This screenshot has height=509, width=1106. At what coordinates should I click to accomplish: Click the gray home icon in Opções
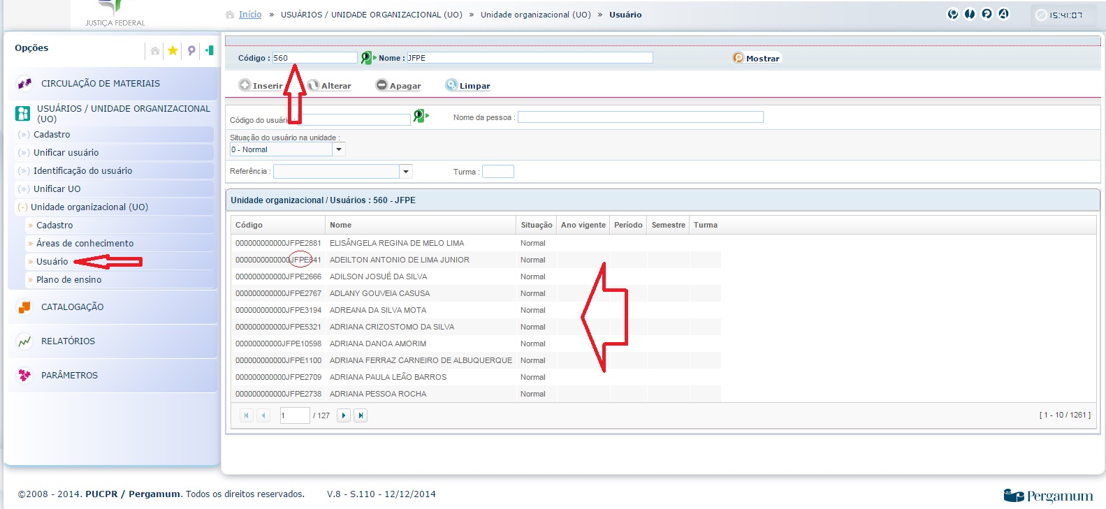pos(155,51)
